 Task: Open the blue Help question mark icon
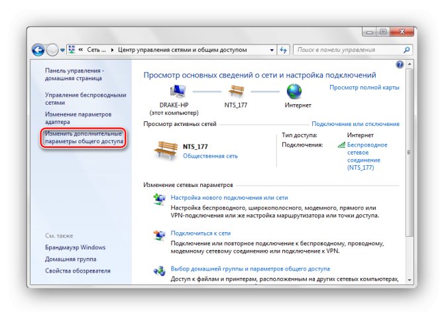pyautogui.click(x=399, y=64)
